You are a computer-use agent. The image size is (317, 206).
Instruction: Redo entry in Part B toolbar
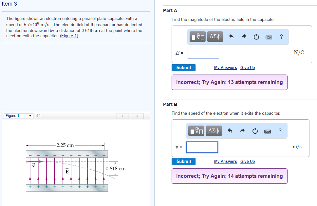(243, 131)
